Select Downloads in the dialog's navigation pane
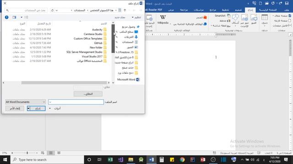Image resolution: width=293 pixels, height=164 pixels. coord(131,37)
